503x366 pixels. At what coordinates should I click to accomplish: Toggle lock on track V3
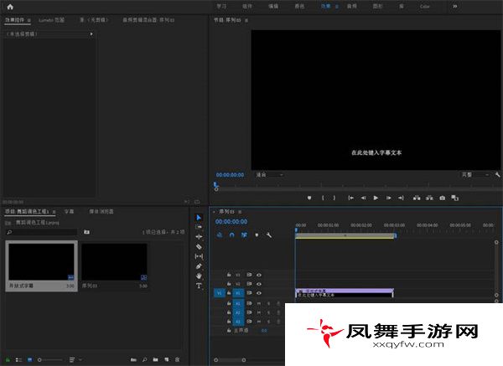coord(229,275)
